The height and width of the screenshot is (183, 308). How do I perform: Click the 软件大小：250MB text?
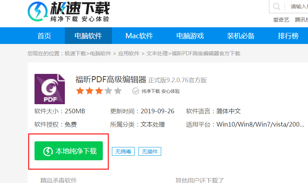(60, 111)
